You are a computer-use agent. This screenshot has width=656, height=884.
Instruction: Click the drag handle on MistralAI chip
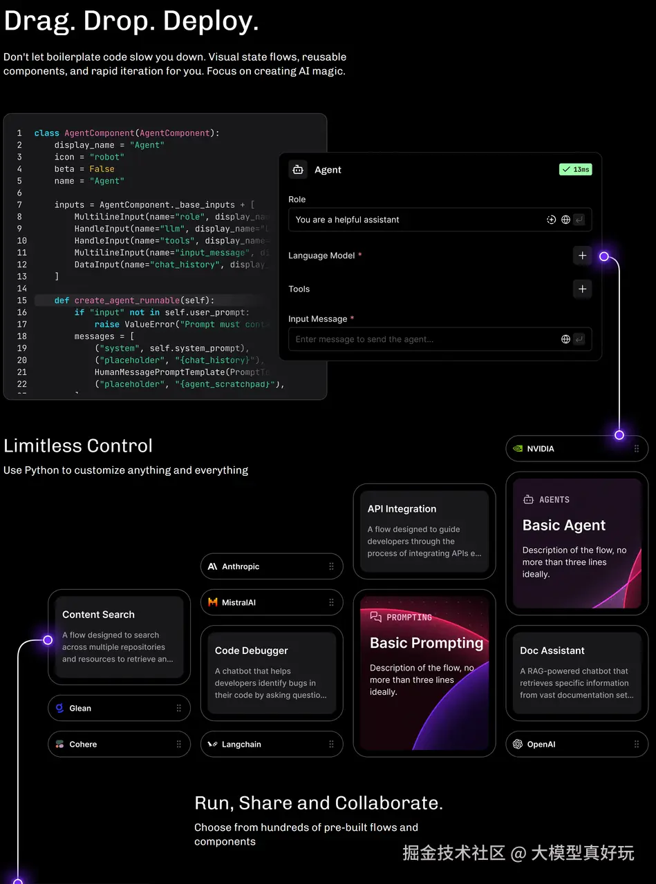pyautogui.click(x=331, y=602)
